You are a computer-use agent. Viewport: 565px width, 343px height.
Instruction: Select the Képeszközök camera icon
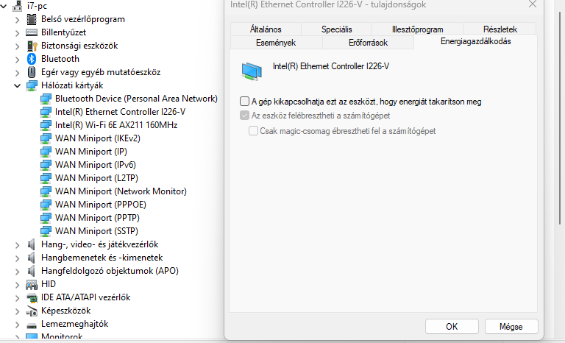pyautogui.click(x=32, y=311)
